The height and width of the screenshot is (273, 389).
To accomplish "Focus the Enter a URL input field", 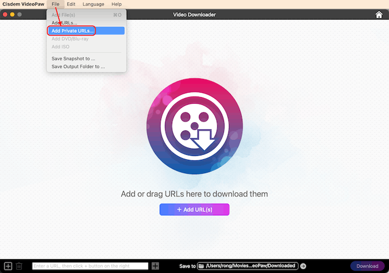I will 90,266.
